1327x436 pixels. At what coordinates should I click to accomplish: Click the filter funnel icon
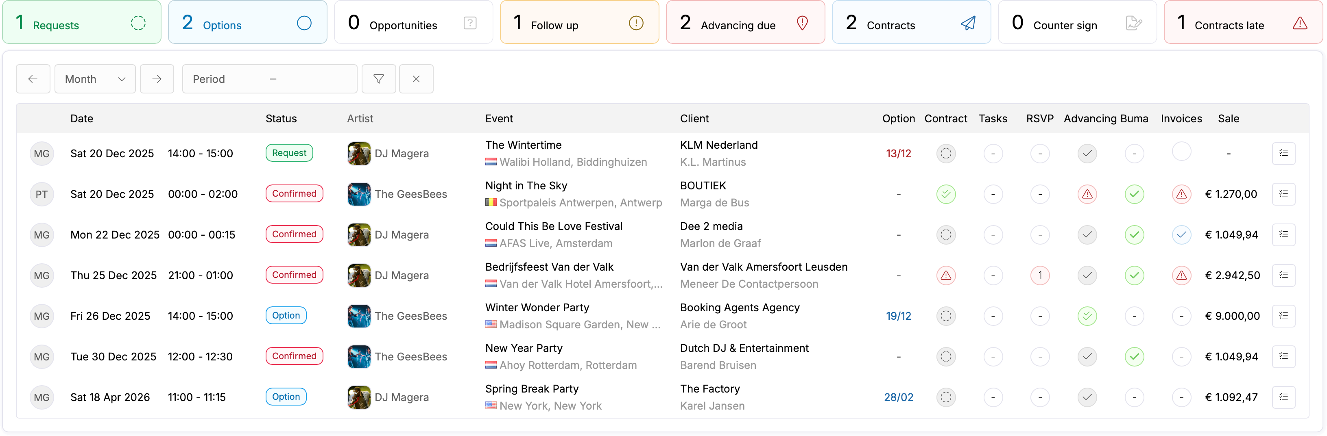click(x=379, y=79)
